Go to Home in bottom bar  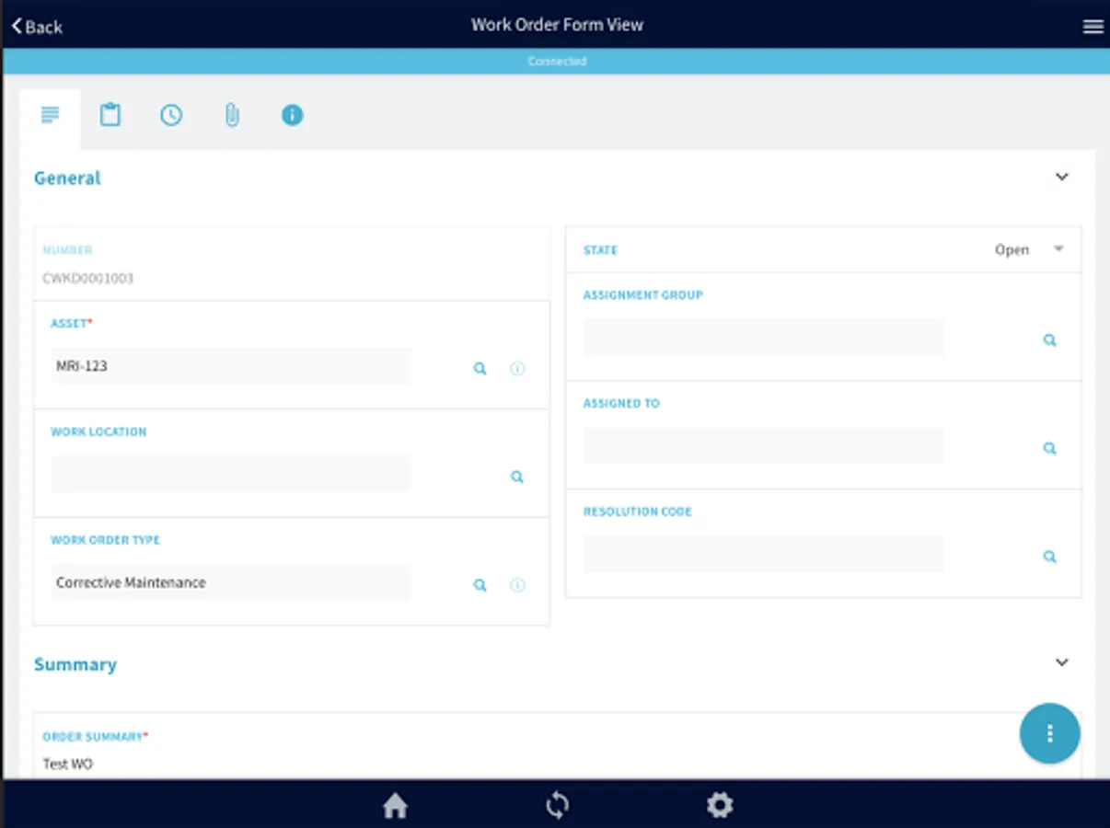(x=395, y=806)
